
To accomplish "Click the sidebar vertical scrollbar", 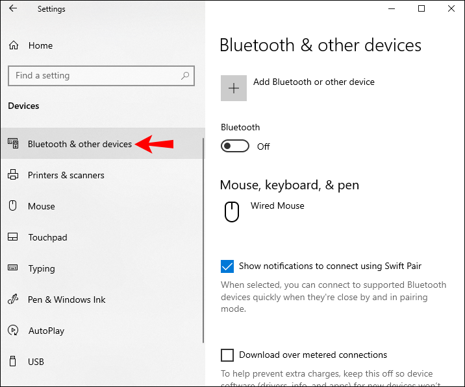I will point(203,240).
